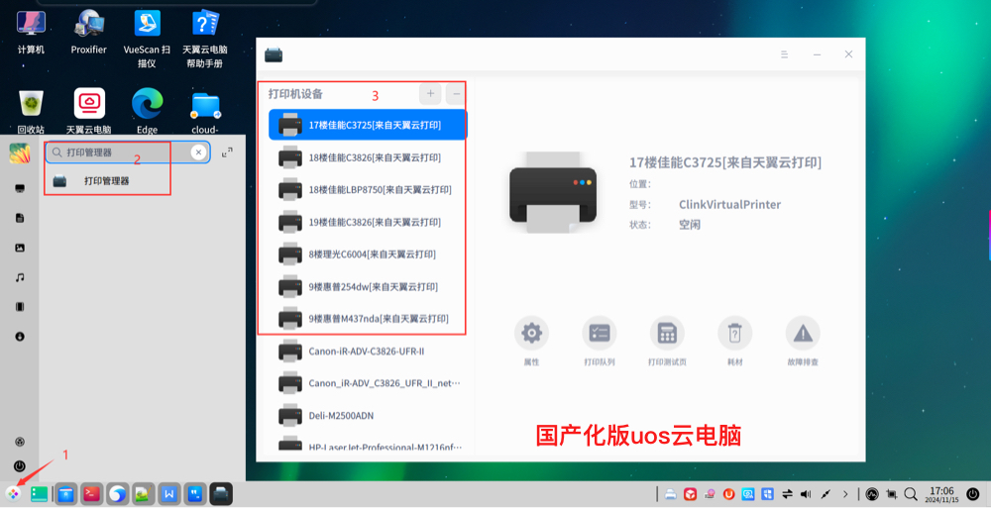Remove the printer with the minus button

[x=456, y=94]
